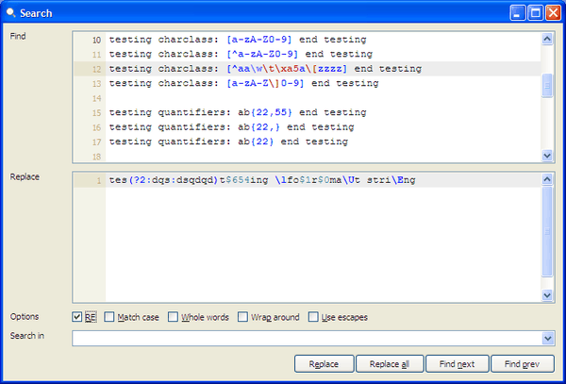Click the Replace button

click(325, 363)
